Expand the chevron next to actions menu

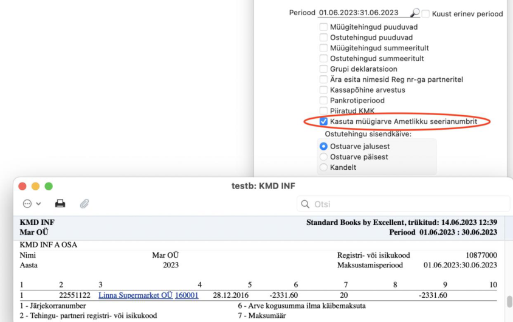tap(38, 204)
